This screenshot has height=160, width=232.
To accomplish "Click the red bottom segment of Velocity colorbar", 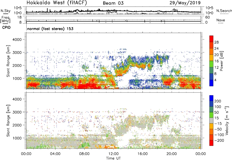I will (211, 143).
